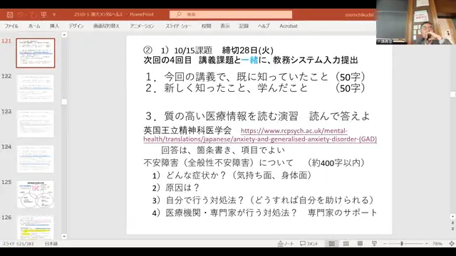Click thumbnail pane scroll down arrow
The width and height of the screenshot is (456, 256).
tap(64, 237)
